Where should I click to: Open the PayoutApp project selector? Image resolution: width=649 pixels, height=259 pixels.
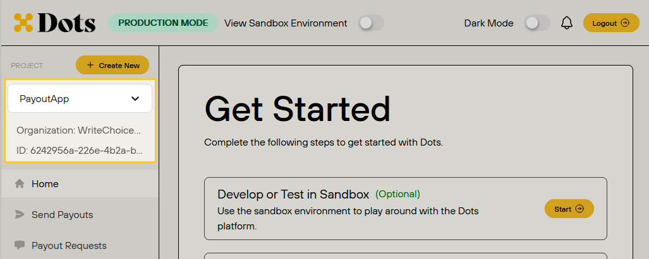80,98
